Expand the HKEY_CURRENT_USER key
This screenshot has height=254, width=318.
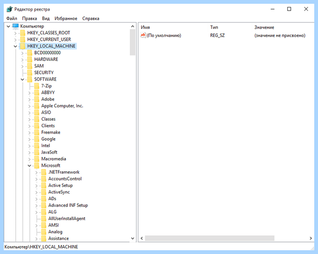[x=15, y=40]
